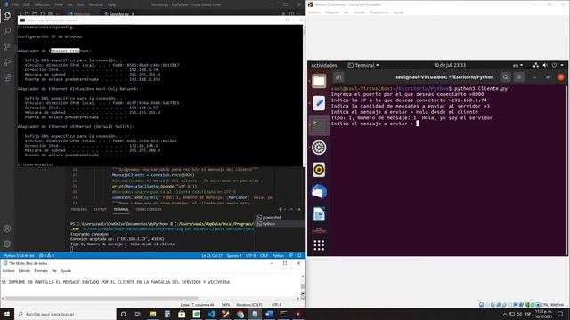The image size is (570, 320).
Task: Change CRLF line ending in VS Code status bar
Action: [x=264, y=256]
